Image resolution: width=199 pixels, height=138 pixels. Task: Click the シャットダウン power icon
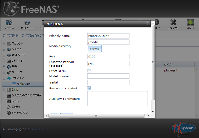[8, 113]
